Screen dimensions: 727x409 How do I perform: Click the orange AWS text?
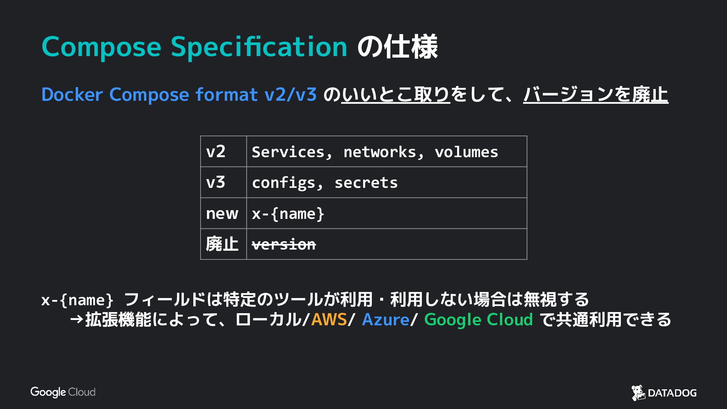329,319
